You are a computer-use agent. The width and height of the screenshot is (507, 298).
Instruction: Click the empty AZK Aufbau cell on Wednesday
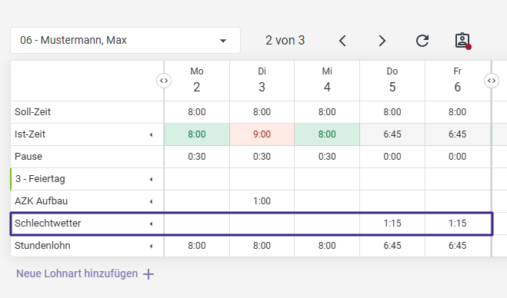pos(327,201)
